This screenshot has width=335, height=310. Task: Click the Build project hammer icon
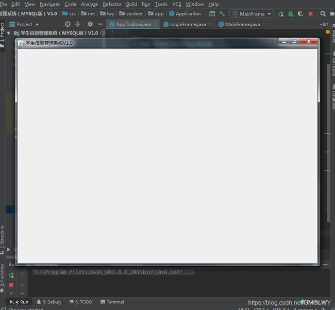click(222, 14)
